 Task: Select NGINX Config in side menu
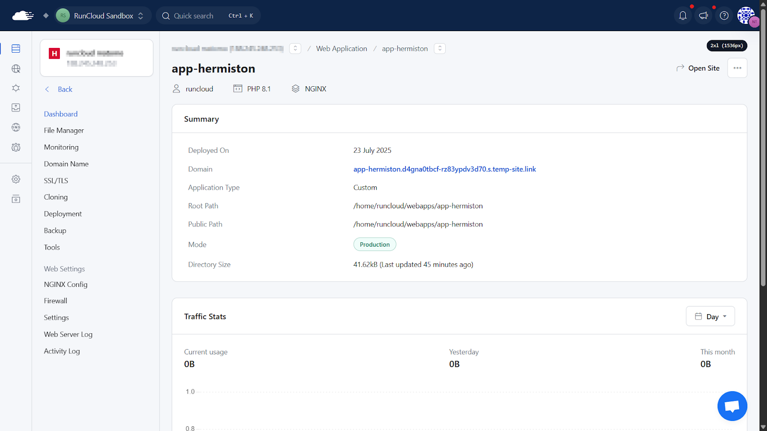point(66,284)
